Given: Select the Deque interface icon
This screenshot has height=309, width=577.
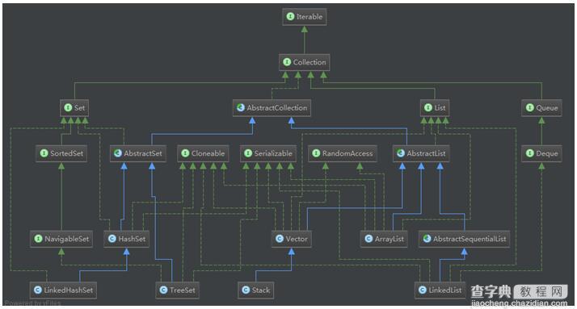Looking at the screenshot, I should (529, 153).
